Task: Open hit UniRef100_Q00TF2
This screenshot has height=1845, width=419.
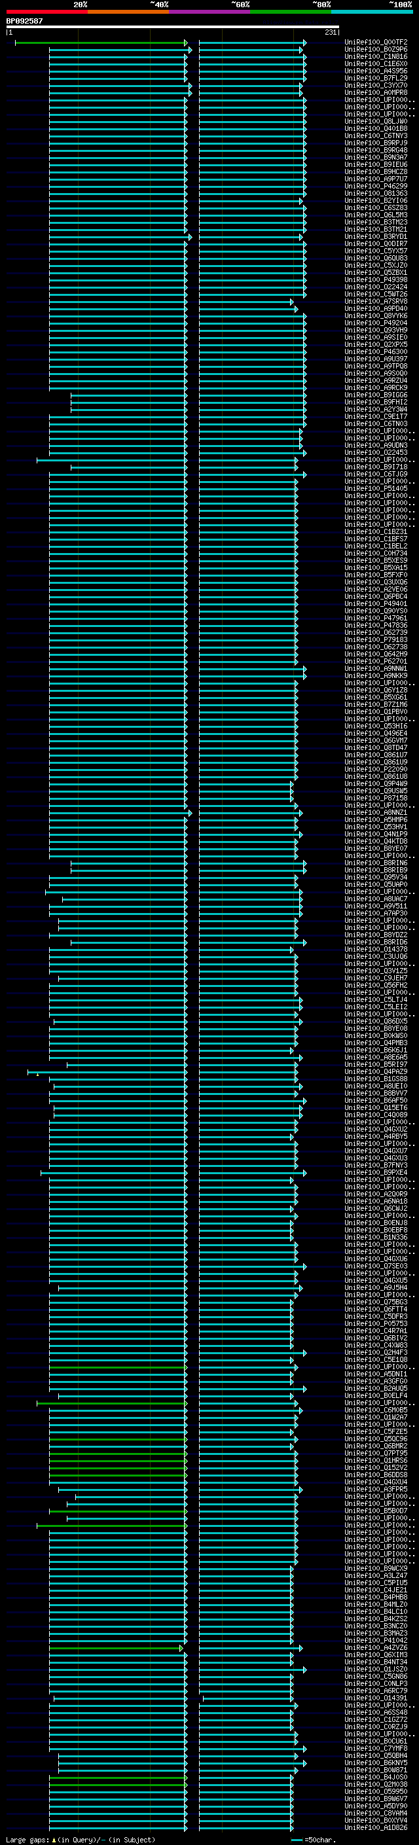Action: pyautogui.click(x=376, y=43)
